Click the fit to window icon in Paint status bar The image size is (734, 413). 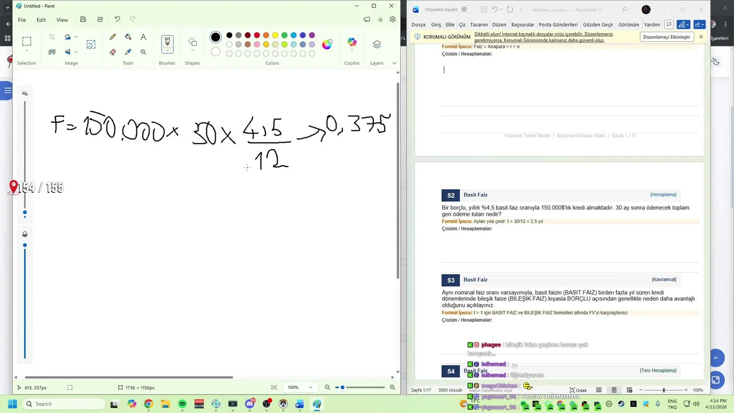(274, 387)
